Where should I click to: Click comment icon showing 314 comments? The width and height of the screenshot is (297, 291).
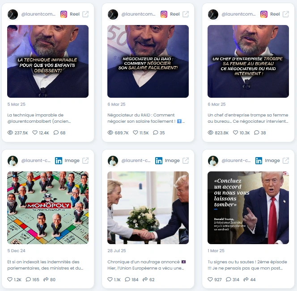[229, 279]
